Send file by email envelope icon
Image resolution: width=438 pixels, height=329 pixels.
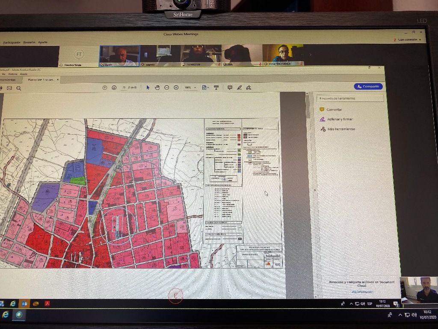9,88
